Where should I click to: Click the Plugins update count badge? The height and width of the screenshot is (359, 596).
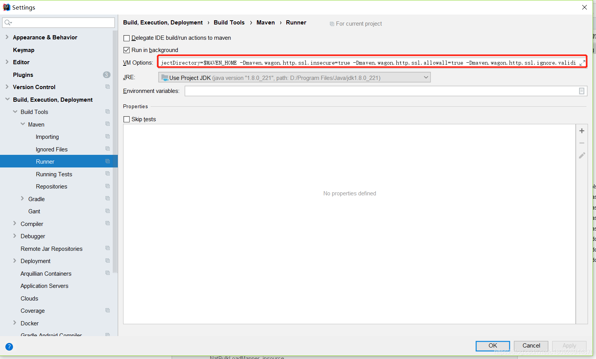click(x=107, y=75)
